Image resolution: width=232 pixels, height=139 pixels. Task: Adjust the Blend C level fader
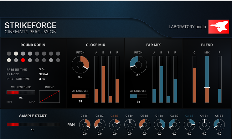tap(194, 79)
